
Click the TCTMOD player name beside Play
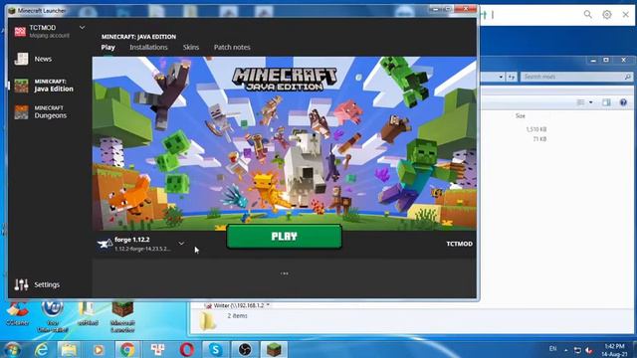coord(460,244)
